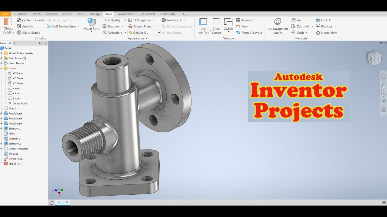Open Previous view dropdown arrow

[x=335, y=27]
